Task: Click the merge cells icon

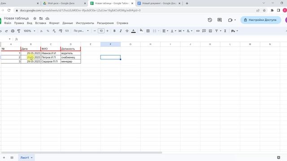Action: [x=154, y=31]
